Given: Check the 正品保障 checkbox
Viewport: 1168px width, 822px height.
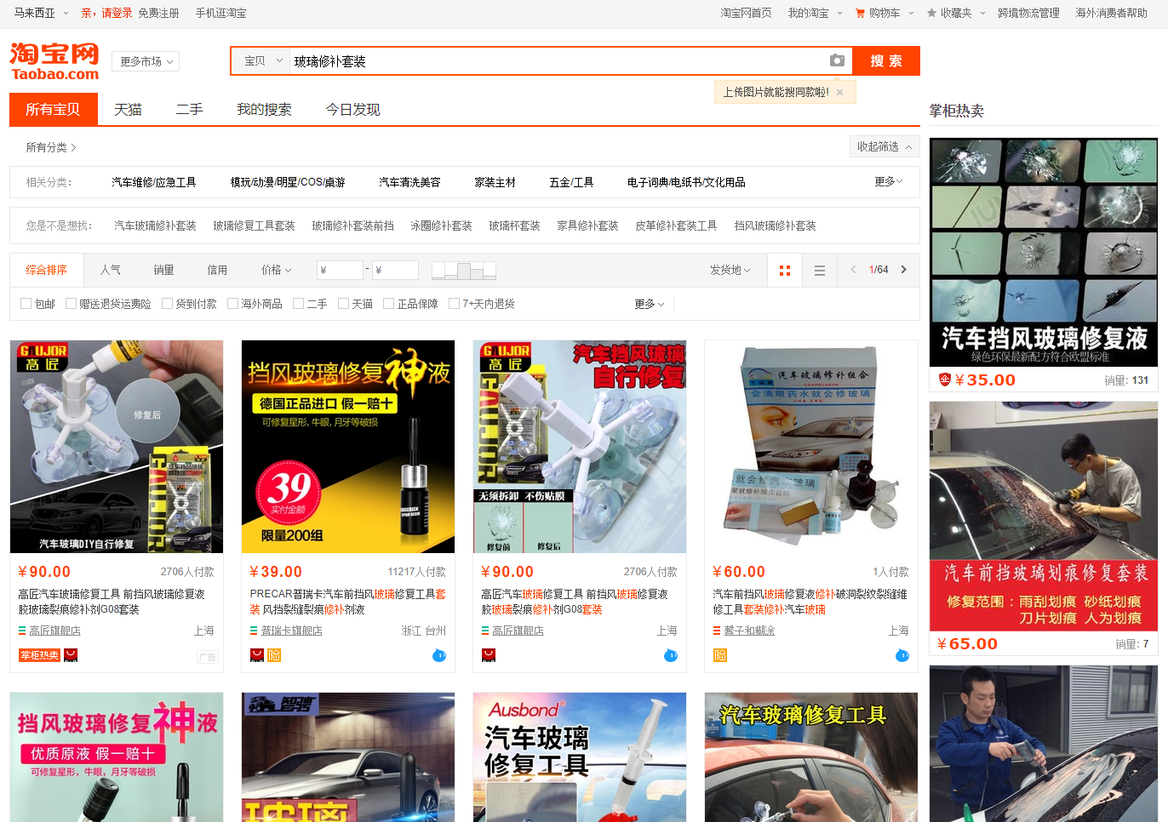Looking at the screenshot, I should 389,304.
